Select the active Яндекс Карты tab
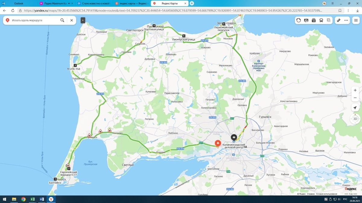Viewport: 362px width, 203px height. point(169,3)
